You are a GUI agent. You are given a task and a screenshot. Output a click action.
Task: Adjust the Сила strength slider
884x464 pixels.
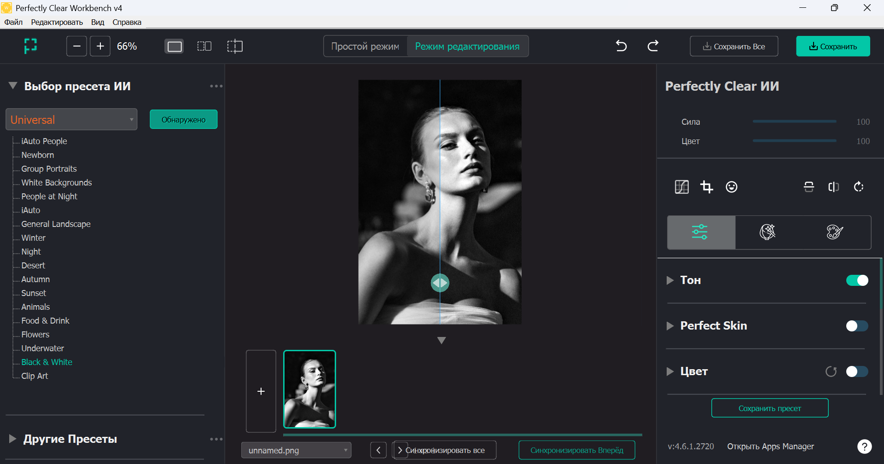click(x=794, y=122)
